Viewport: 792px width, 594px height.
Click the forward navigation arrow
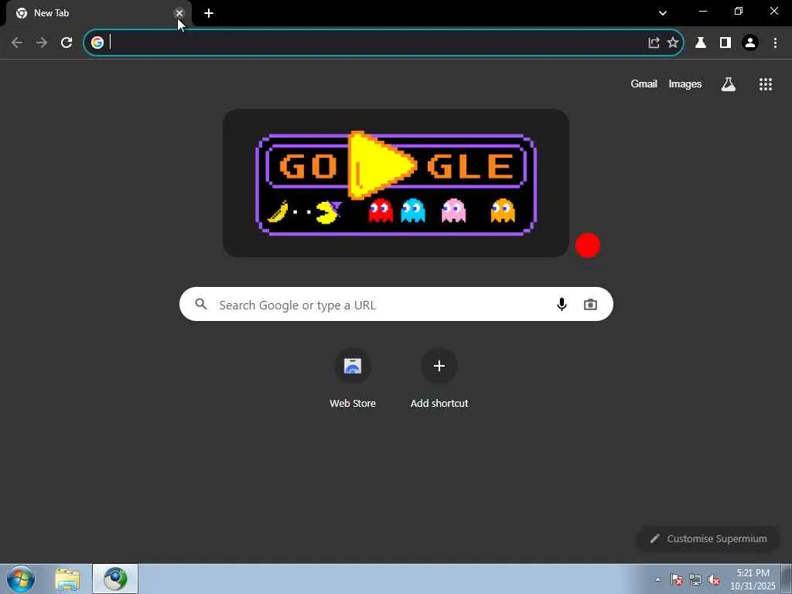(x=42, y=43)
